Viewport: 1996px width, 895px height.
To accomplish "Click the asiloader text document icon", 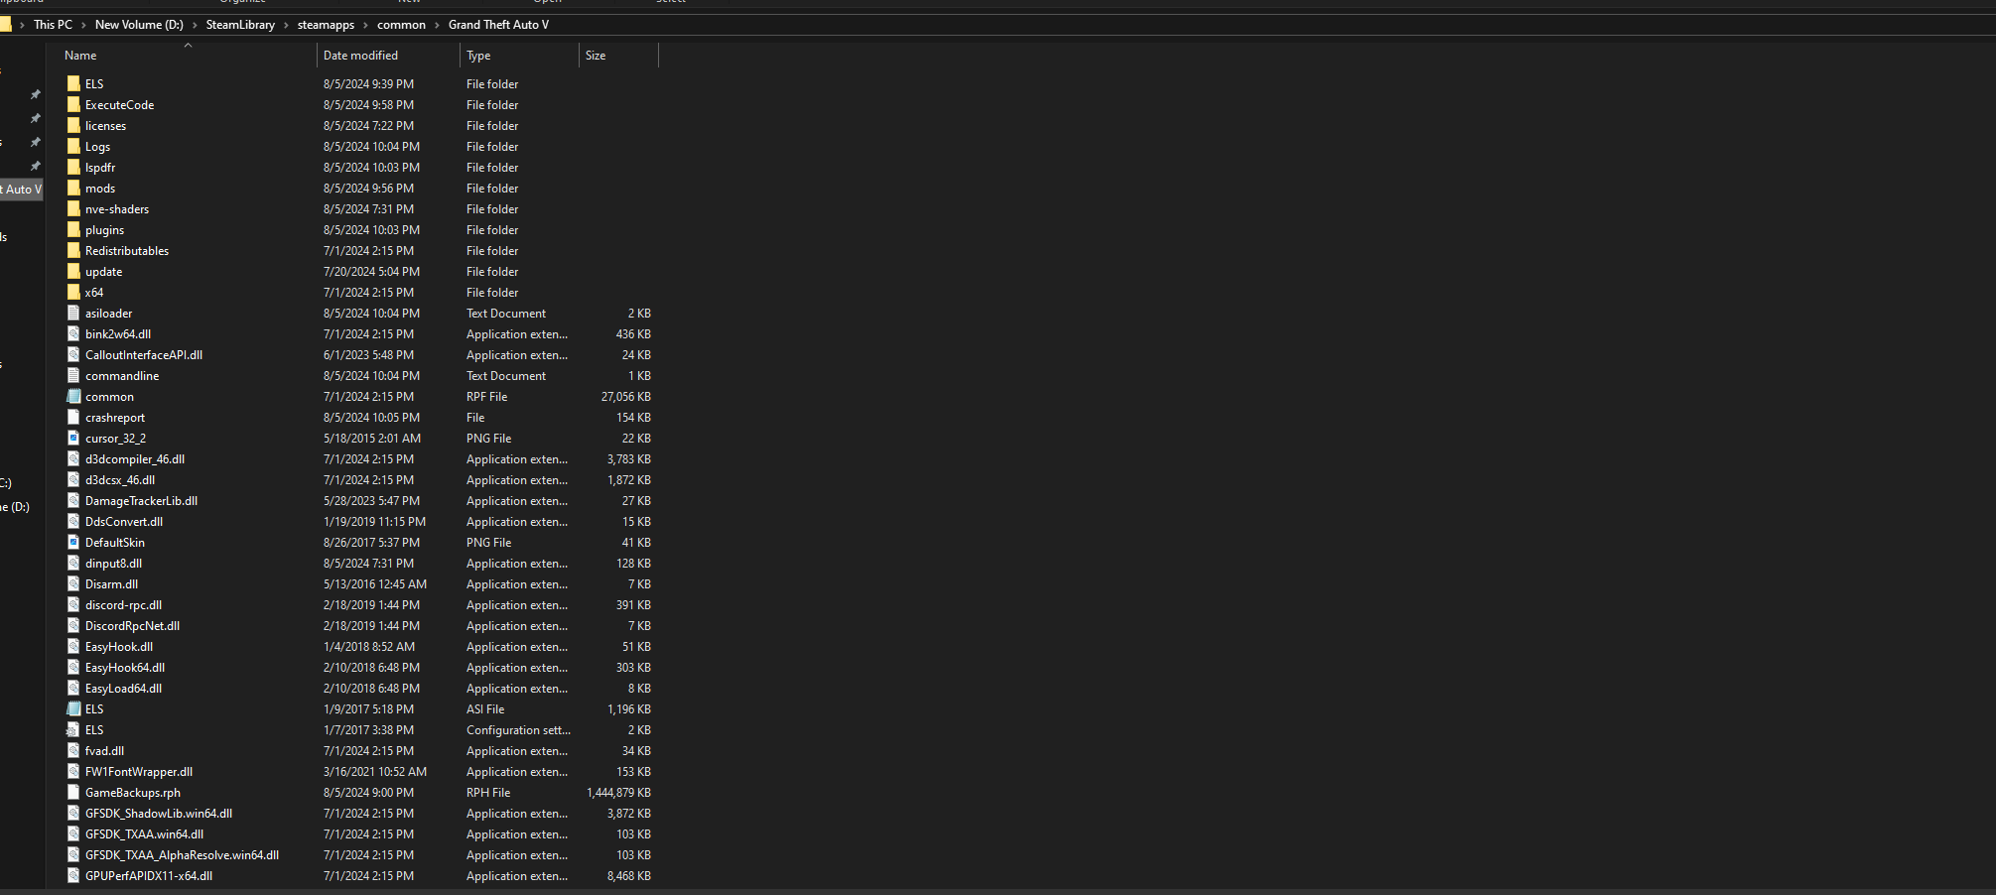I will click(73, 313).
